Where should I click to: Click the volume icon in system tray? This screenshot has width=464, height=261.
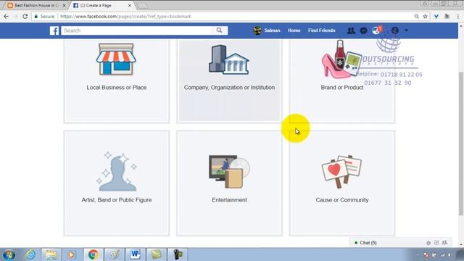(x=449, y=255)
